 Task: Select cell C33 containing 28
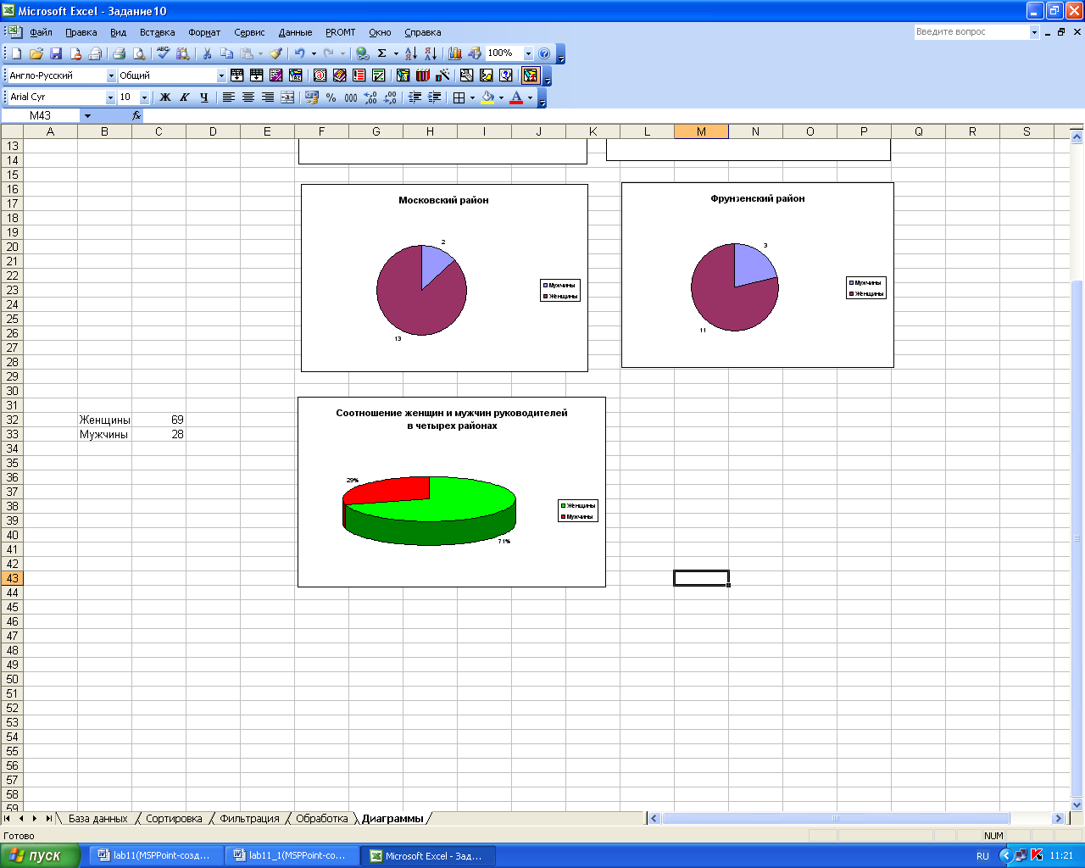click(x=159, y=434)
